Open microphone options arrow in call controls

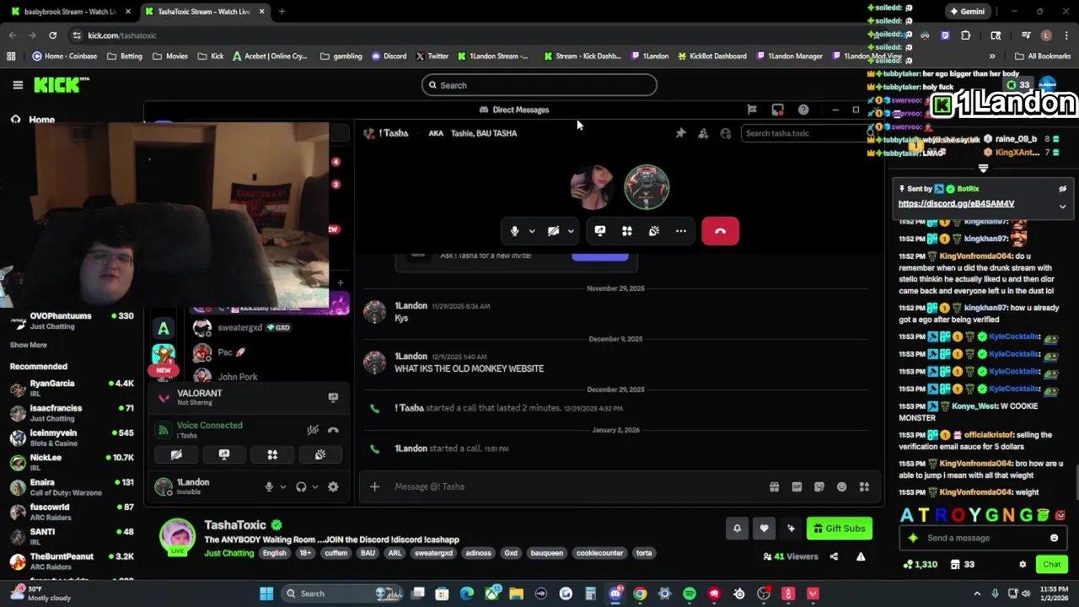coord(532,231)
